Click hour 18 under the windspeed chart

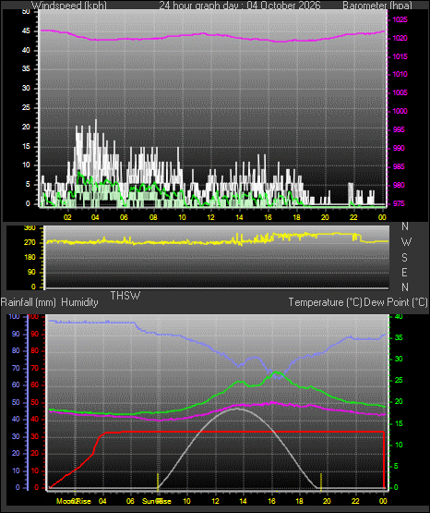296,217
